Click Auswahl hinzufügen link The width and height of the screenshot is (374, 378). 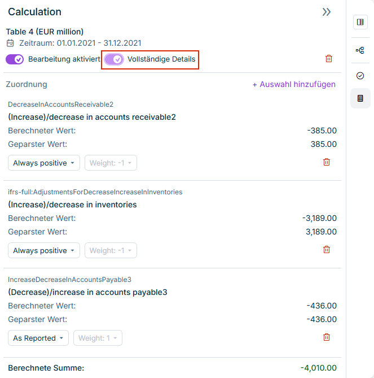coord(293,84)
